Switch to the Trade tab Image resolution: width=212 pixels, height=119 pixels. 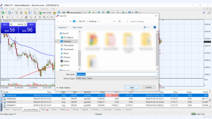pos(7,109)
